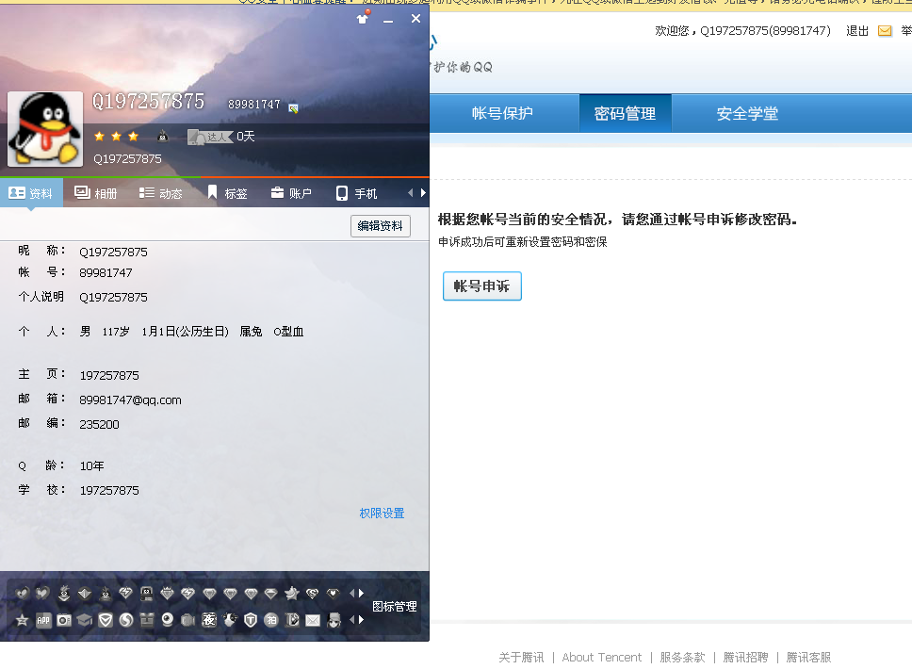The image size is (912, 669).
Task: Click the 帐号申诉 account appeal button
Action: pyautogui.click(x=482, y=286)
